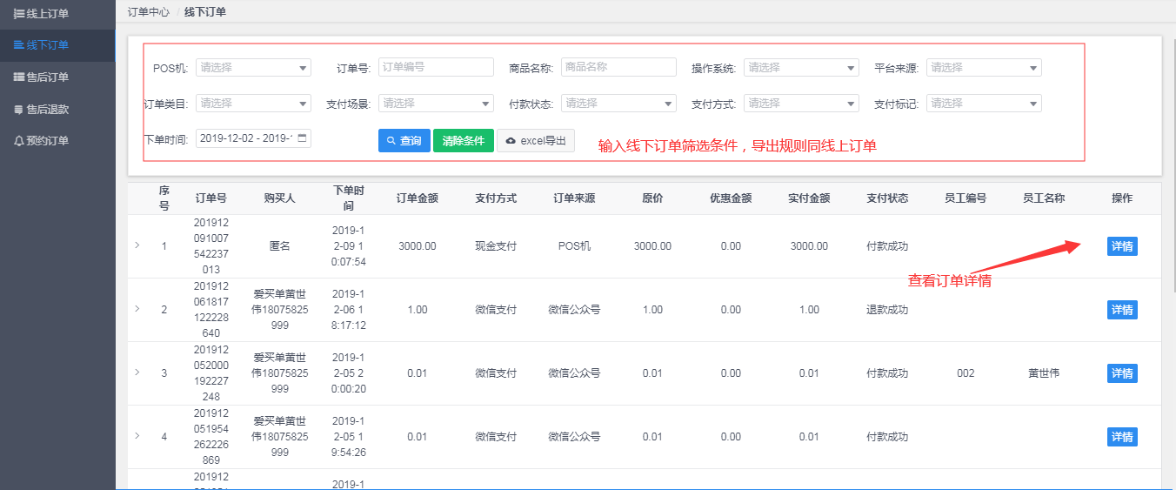Viewport: 1176px width, 490px height.
Task: Expand order row 4
Action: (x=137, y=436)
